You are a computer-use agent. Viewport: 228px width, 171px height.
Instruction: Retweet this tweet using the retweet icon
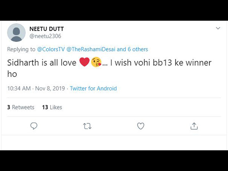pos(87,126)
